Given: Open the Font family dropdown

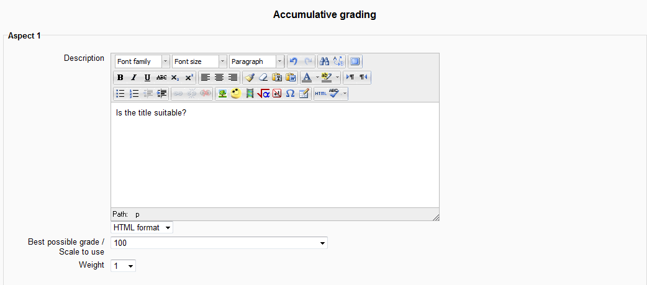Looking at the screenshot, I should pyautogui.click(x=142, y=61).
